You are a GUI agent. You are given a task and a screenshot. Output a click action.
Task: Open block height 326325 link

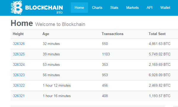click(19, 54)
